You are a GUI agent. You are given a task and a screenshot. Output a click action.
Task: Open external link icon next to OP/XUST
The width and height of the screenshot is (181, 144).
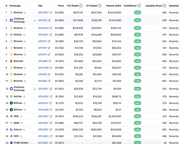(x=50, y=103)
